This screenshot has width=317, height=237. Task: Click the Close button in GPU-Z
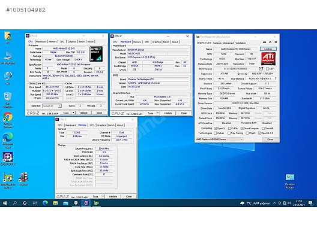point(270,139)
